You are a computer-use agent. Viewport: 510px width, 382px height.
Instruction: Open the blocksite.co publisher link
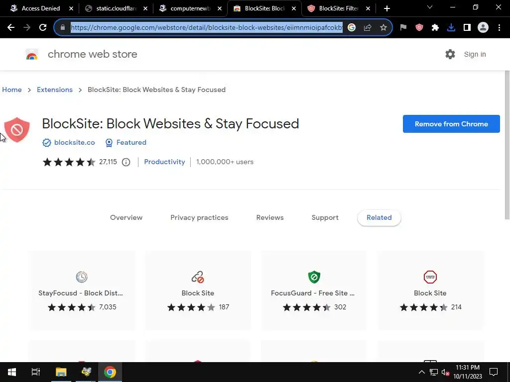pyautogui.click(x=75, y=143)
